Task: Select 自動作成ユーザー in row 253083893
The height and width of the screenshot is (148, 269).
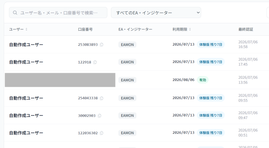Action: 26,45
